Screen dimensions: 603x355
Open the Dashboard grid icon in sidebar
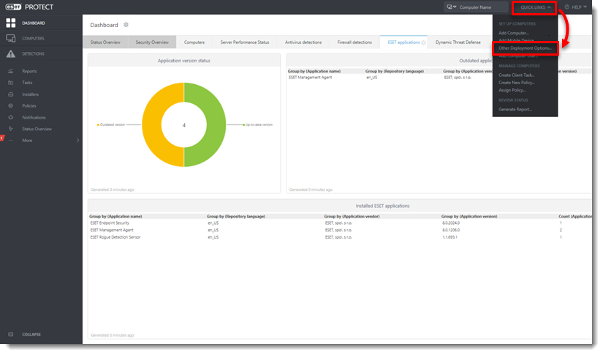(x=10, y=23)
